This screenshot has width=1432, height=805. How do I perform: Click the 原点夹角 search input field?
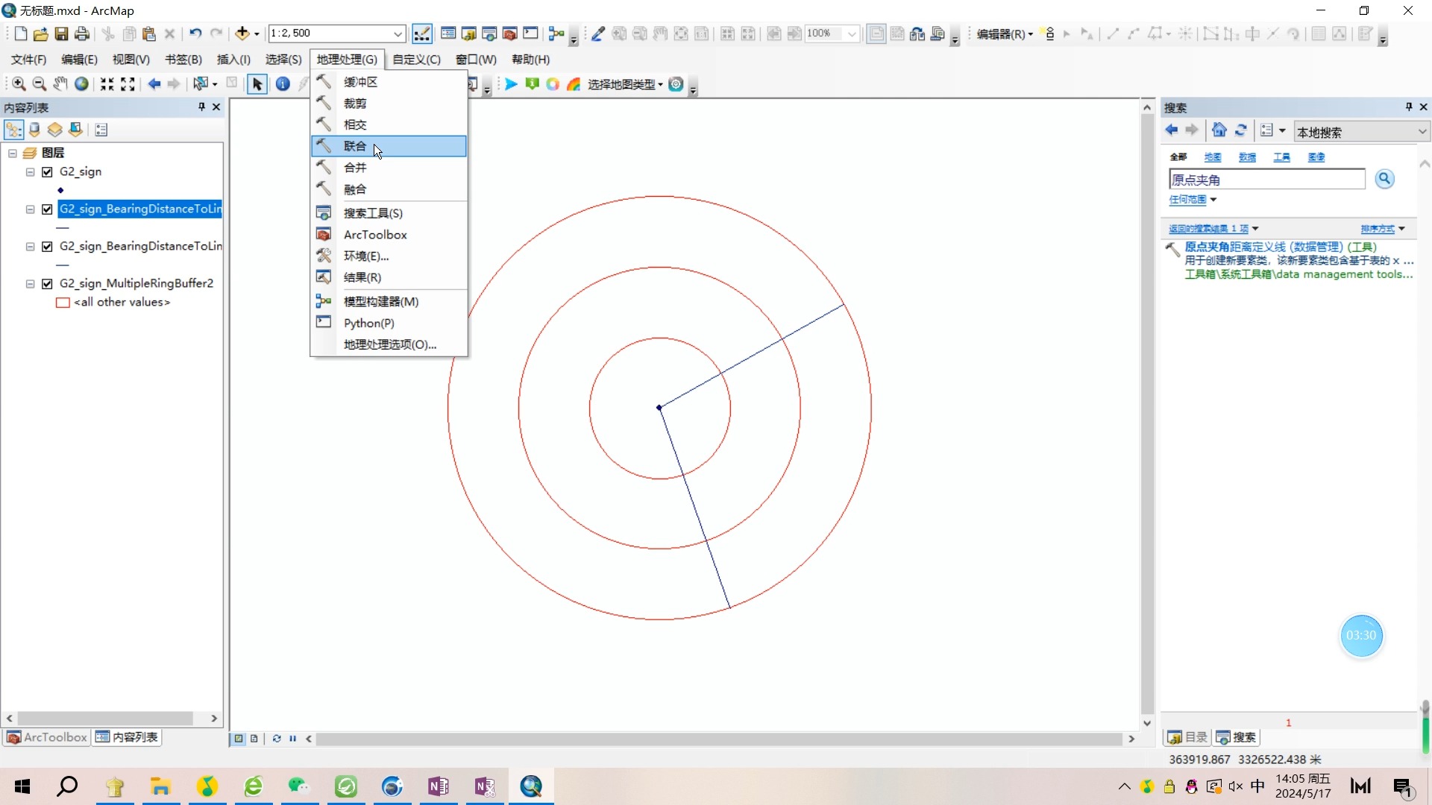[1266, 180]
